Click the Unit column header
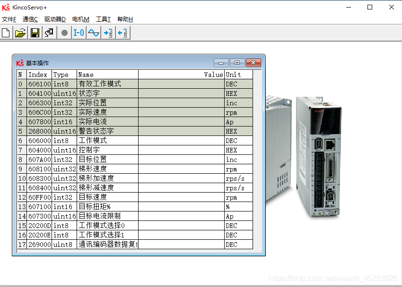Image resolution: width=402 pixels, height=287 pixels. (238, 75)
